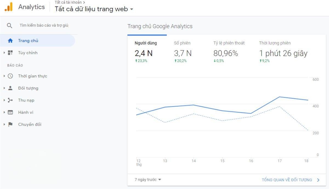Click the 2,4 N users value

click(143, 53)
